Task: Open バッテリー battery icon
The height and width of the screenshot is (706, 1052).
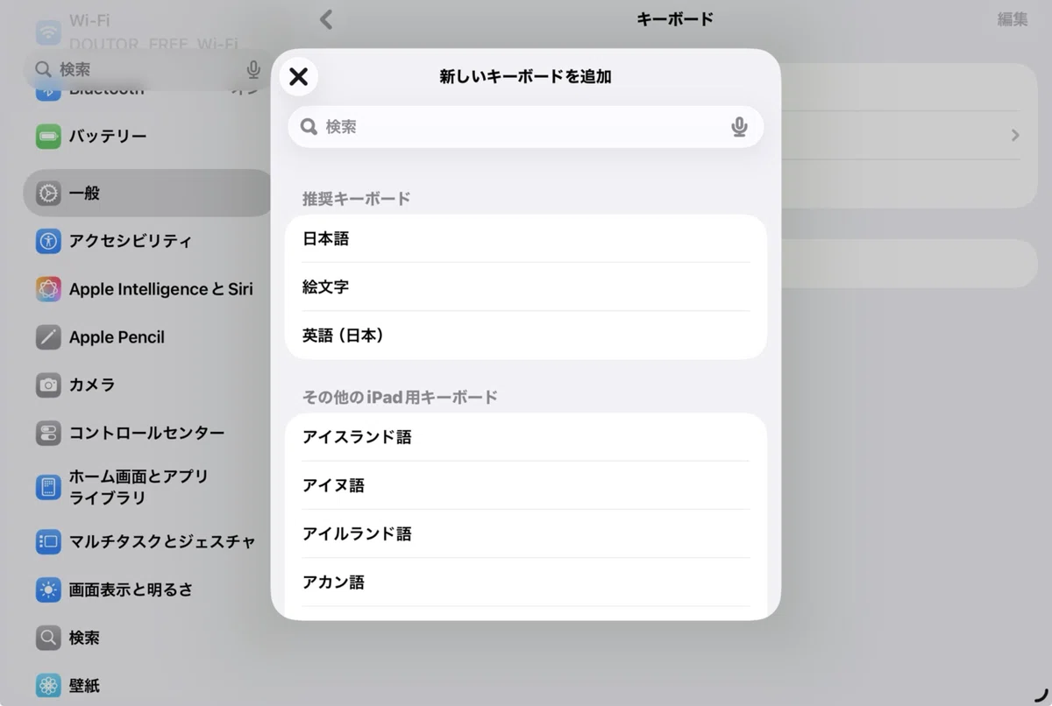Action: (48, 137)
